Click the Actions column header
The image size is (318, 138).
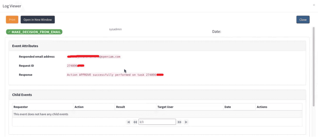point(262,107)
